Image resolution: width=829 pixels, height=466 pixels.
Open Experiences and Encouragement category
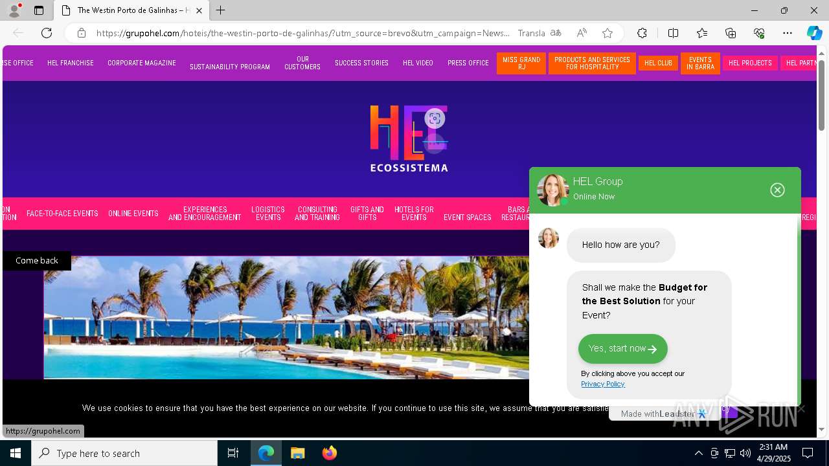coord(205,214)
